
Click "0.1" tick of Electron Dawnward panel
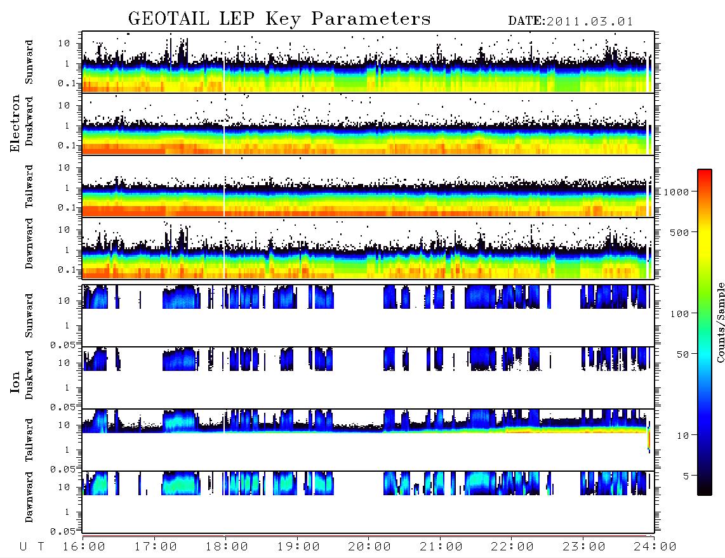click(x=67, y=269)
